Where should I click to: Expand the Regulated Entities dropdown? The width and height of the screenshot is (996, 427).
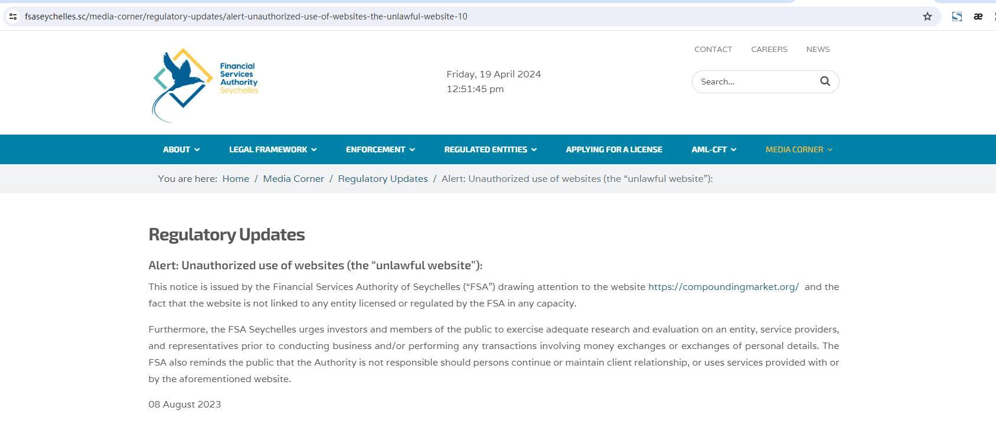490,149
